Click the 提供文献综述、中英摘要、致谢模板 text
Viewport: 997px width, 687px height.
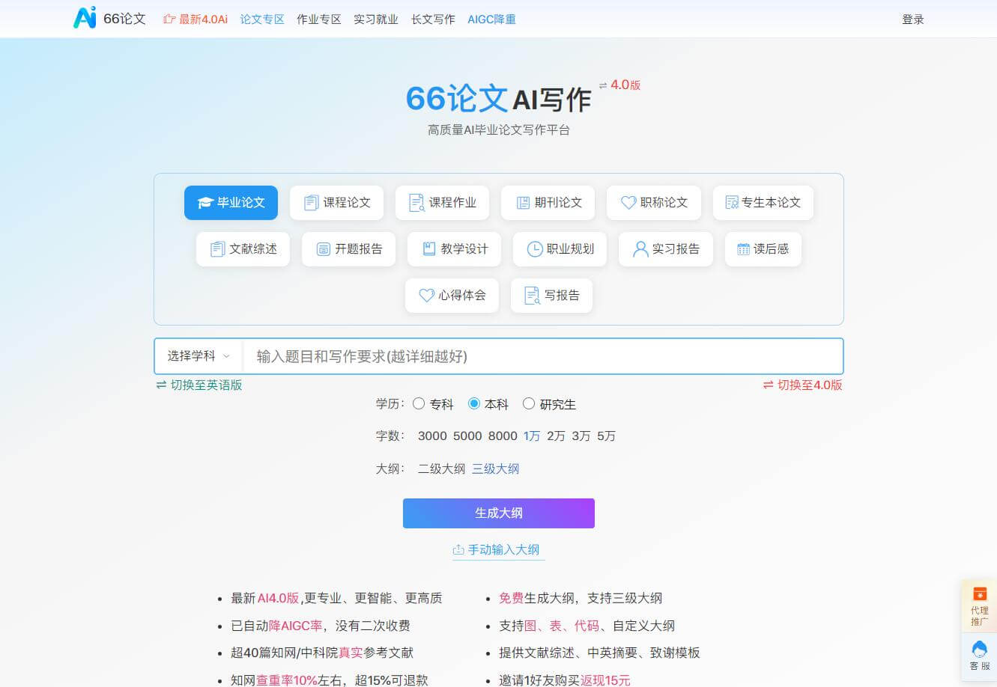pyautogui.click(x=599, y=653)
